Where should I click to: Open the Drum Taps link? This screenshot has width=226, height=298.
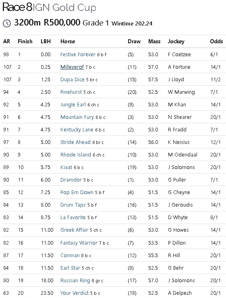[73, 205]
